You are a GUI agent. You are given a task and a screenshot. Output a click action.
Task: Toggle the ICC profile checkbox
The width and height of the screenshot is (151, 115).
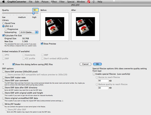24,58
